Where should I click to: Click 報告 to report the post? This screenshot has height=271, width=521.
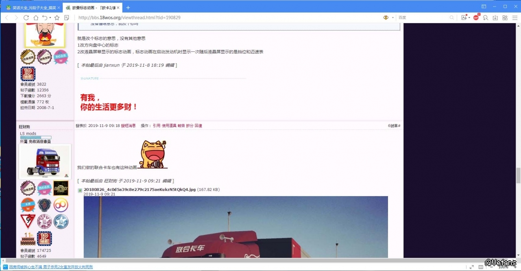[181, 126]
